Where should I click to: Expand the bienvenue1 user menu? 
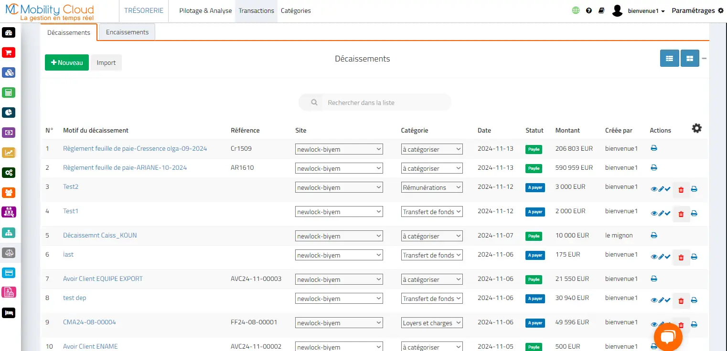pyautogui.click(x=646, y=10)
